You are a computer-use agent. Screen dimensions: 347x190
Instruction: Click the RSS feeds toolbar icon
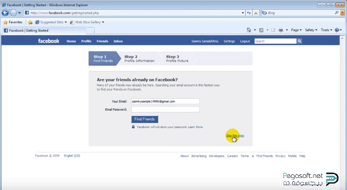point(261,30)
